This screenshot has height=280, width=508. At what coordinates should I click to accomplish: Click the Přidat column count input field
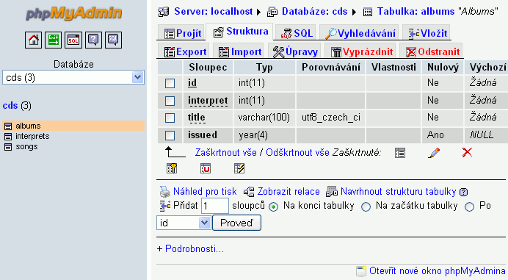[215, 206]
